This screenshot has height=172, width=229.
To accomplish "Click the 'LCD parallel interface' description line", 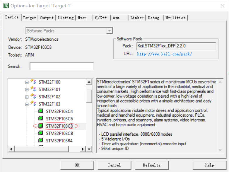I will tap(136, 134).
